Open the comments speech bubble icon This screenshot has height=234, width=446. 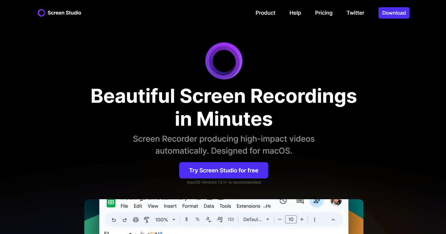click(x=300, y=201)
